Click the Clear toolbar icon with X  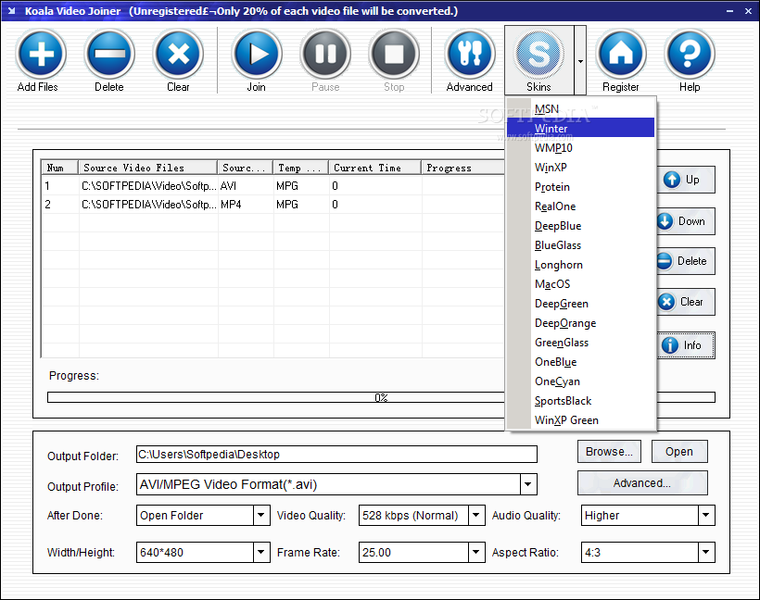pos(178,55)
